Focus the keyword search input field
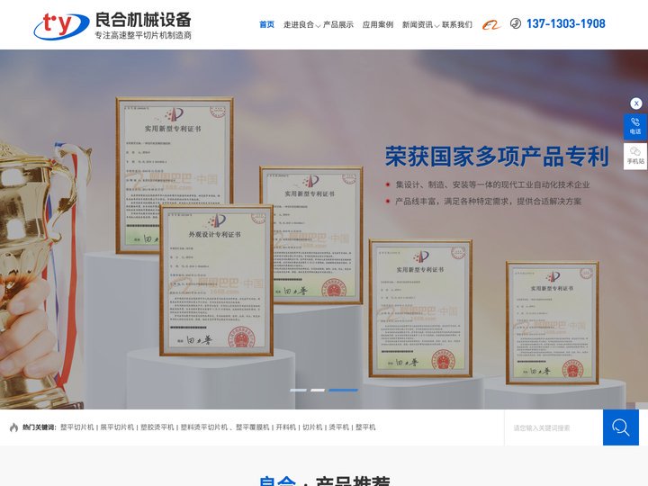 click(x=553, y=427)
